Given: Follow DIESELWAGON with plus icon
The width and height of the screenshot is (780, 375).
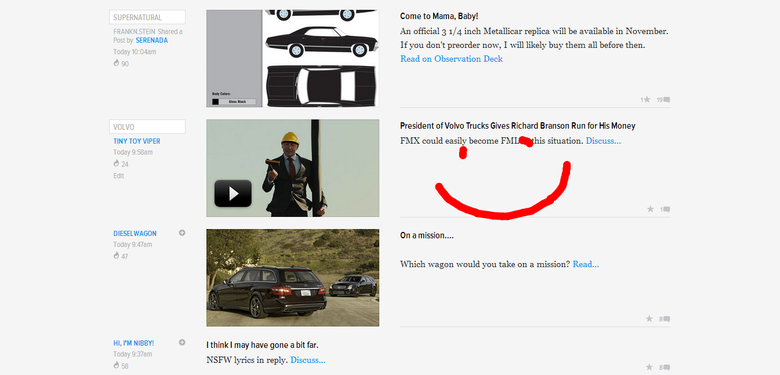Looking at the screenshot, I should (182, 233).
